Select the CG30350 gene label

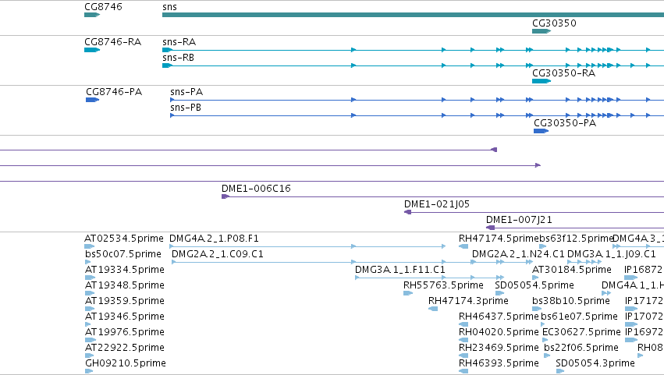[x=554, y=23]
